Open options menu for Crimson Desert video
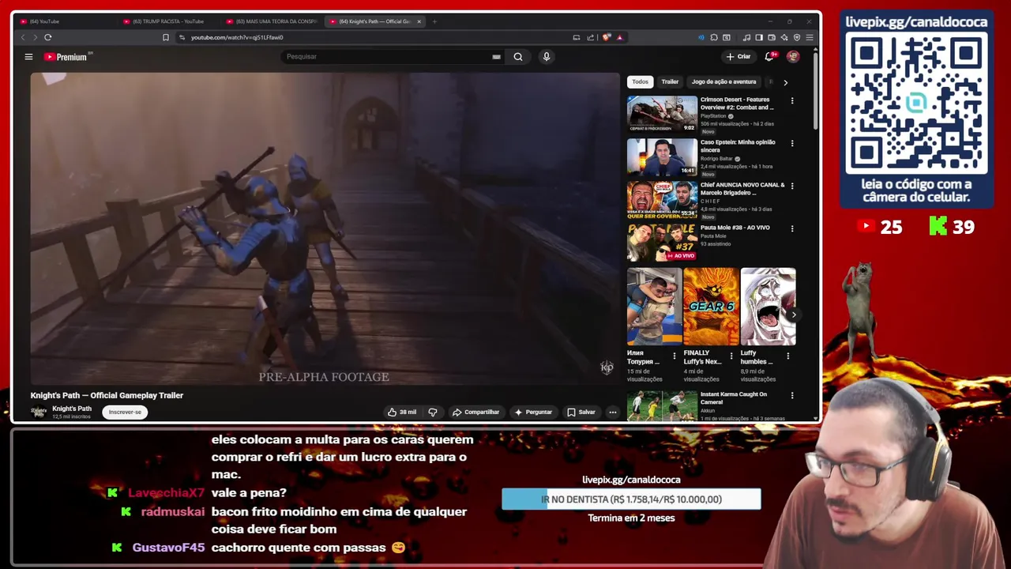The height and width of the screenshot is (569, 1011). pos(792,100)
